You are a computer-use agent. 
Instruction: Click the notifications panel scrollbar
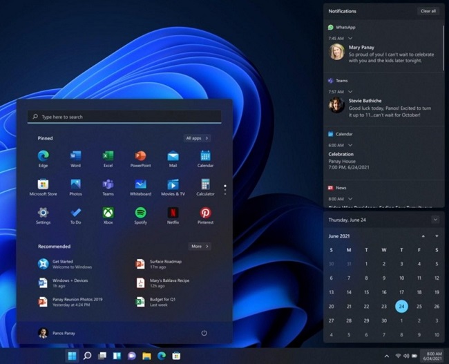click(x=443, y=47)
